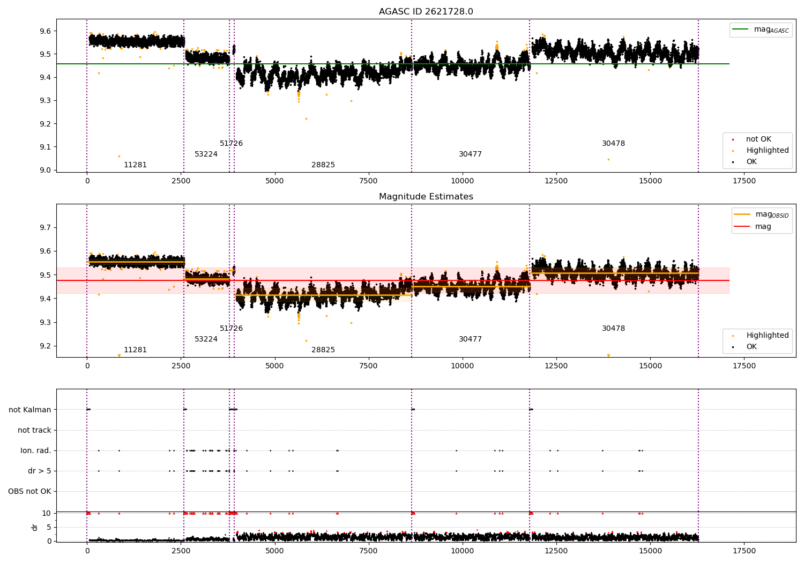Click the orange outlier near 9.06 above 11281 in top plot
Image resolution: width=804 pixels, height=563 pixels.
(119, 156)
